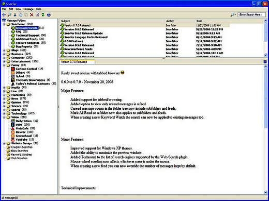Click the Mark read checklist toolbar icon

point(37,15)
